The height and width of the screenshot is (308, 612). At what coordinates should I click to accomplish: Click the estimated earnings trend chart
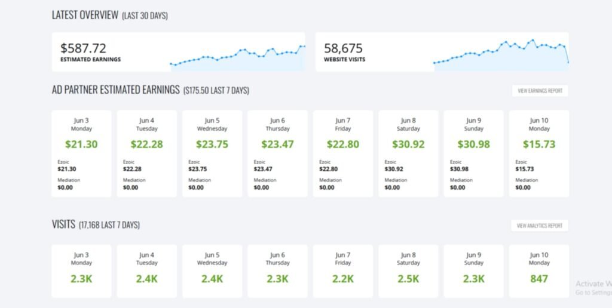coord(237,58)
